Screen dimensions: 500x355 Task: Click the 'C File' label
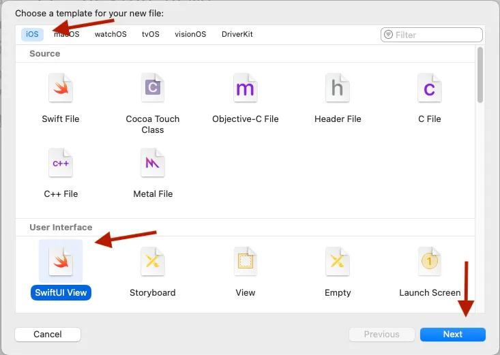(430, 119)
